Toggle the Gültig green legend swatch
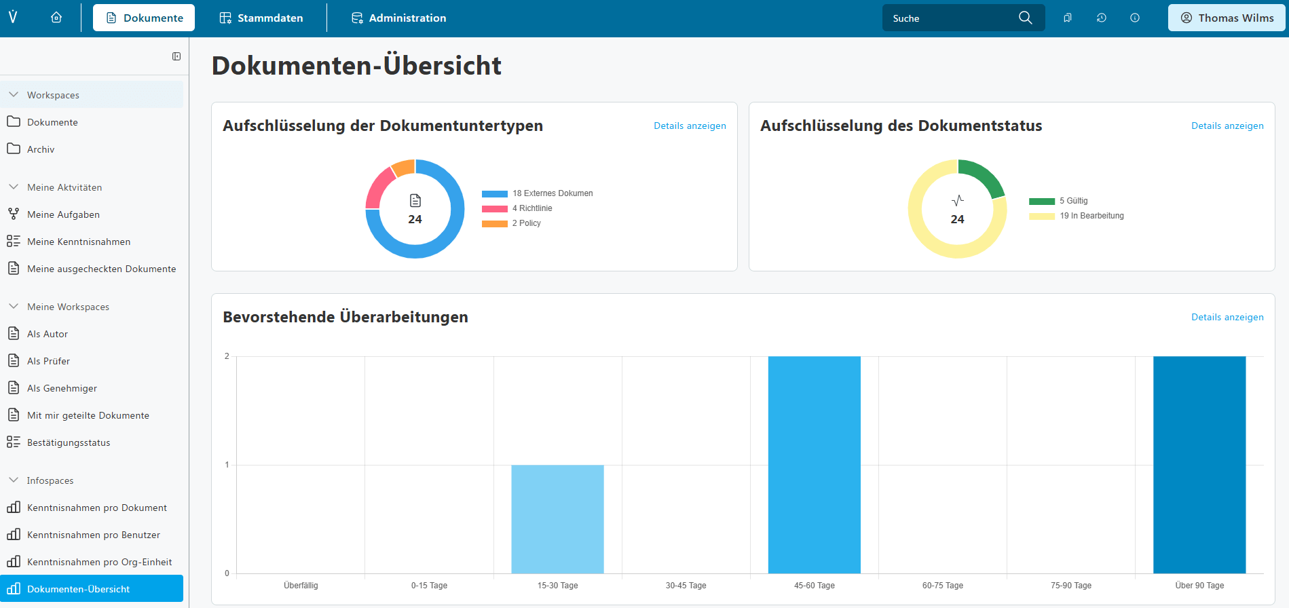Viewport: 1289px width, 608px height. pos(1041,202)
